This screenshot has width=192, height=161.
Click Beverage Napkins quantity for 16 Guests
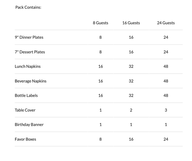[131, 81]
